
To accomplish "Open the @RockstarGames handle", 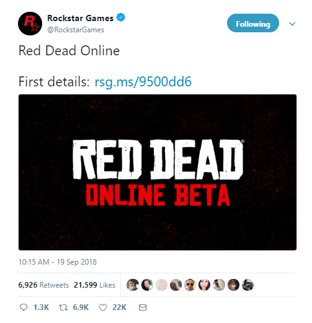I will (76, 30).
